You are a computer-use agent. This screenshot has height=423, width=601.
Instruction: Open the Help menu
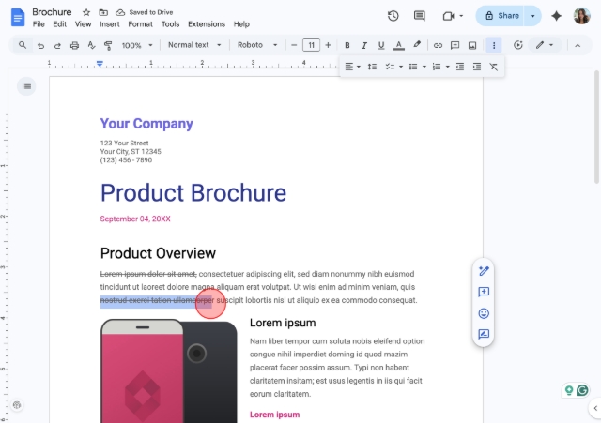241,24
